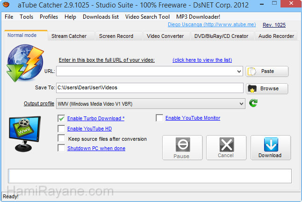Close the aTube Catcher window
This screenshot has width=302, height=202.
coord(291,3)
